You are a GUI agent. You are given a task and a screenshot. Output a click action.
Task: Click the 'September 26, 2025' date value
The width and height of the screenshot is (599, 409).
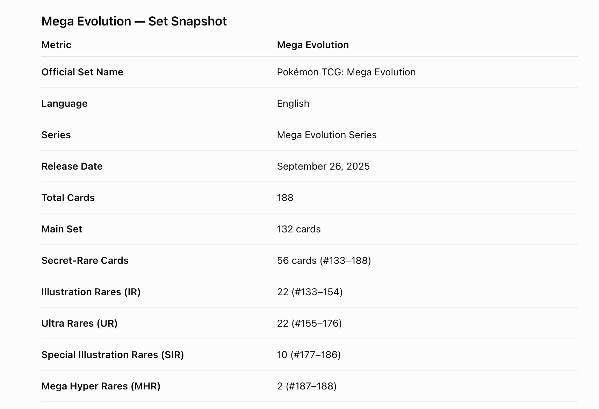(x=323, y=166)
